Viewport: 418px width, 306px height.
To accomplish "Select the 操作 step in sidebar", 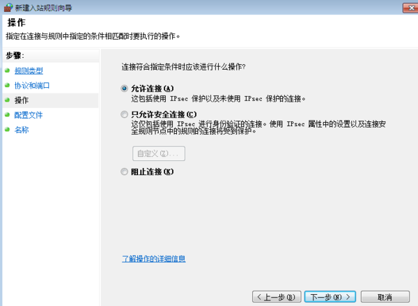I will (x=22, y=100).
